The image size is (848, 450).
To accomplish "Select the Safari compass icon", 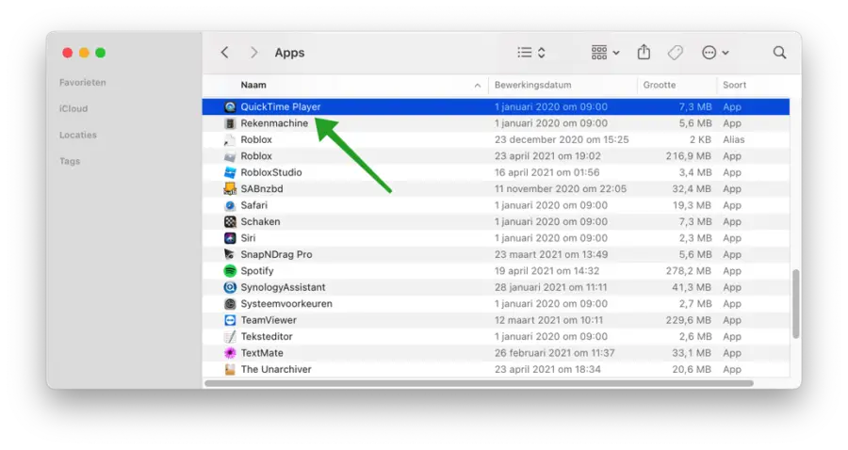I will pyautogui.click(x=230, y=205).
